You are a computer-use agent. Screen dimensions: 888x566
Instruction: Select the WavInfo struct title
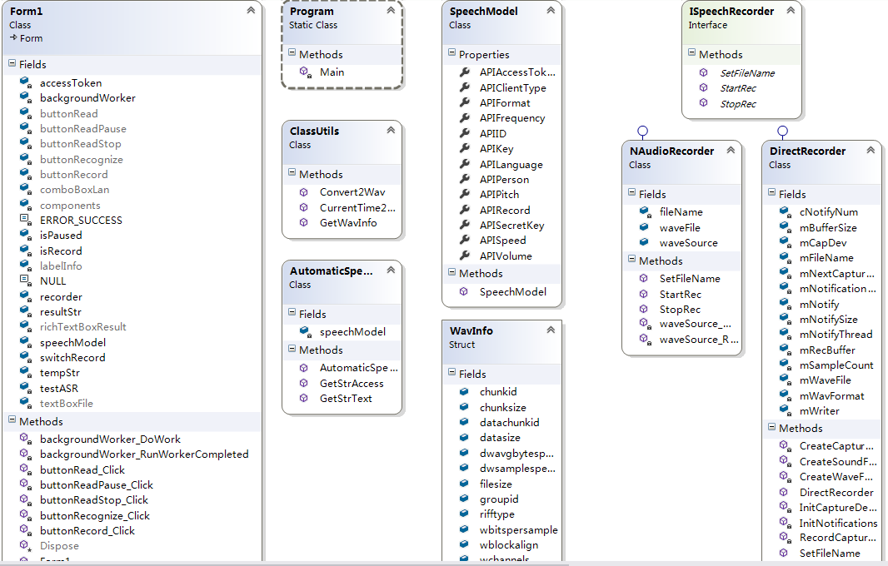coord(471,330)
